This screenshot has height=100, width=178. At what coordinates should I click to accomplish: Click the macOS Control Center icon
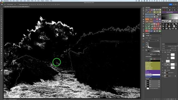[164, 1]
